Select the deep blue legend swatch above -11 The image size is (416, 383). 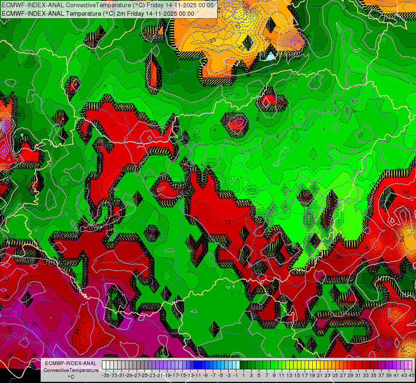(196, 365)
